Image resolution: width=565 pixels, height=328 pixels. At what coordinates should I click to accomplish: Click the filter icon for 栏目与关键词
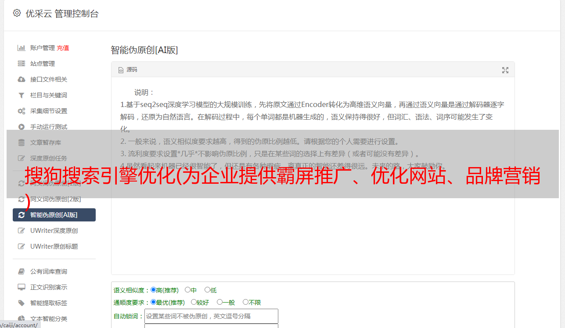[21, 95]
